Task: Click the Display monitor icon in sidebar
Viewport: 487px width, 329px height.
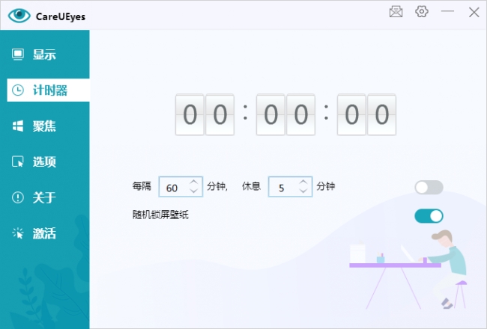Action: coord(18,55)
